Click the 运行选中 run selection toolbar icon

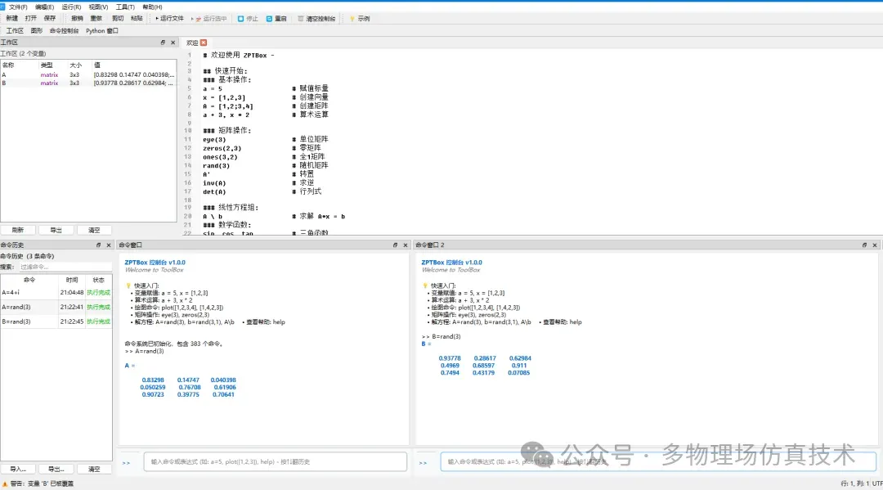tap(198, 19)
